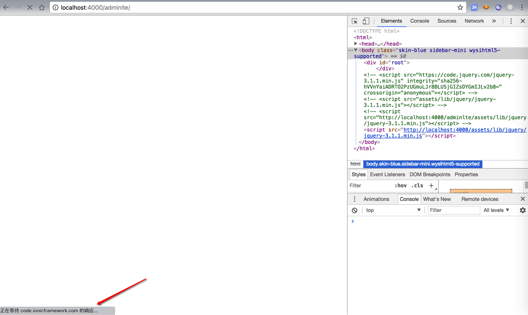
Task: Close the bottom drawer
Action: click(x=522, y=199)
